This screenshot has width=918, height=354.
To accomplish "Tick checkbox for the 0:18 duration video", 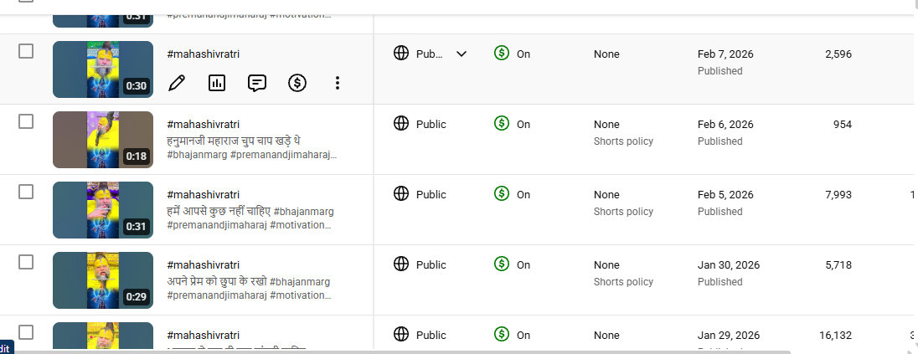I will 26,121.
